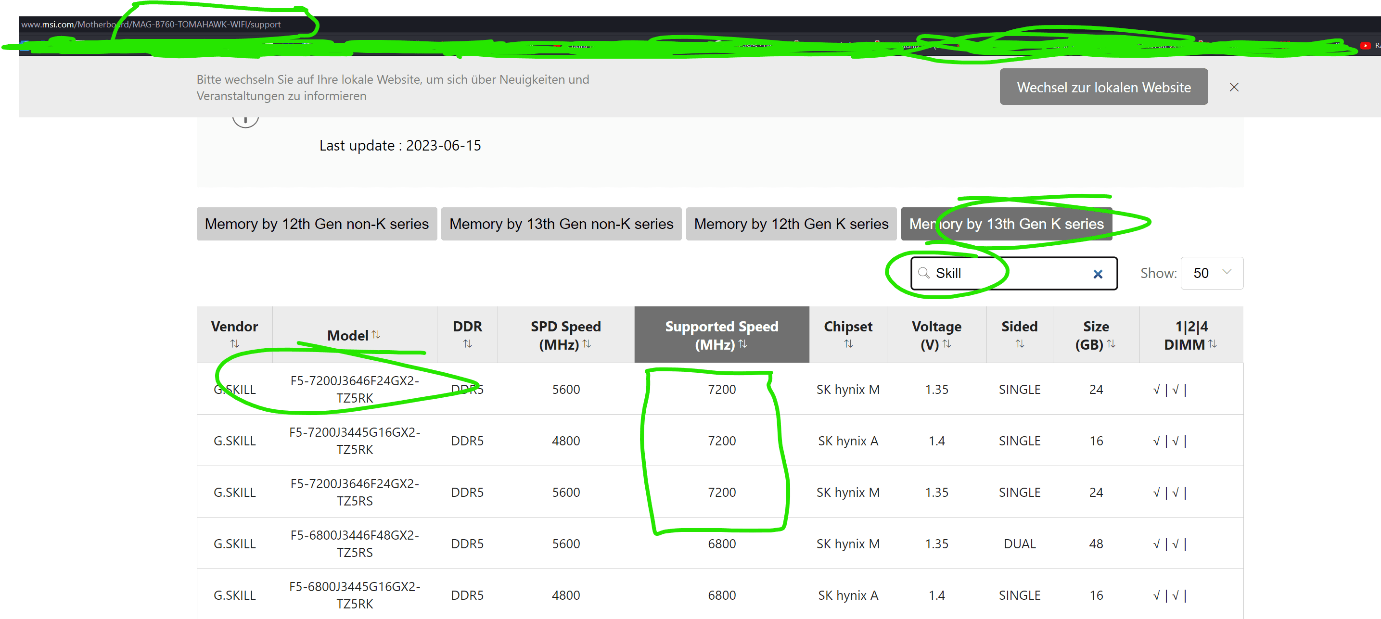Viewport: 1381px width, 619px height.
Task: Open the YouTube bookmark icon in bookmarks bar
Action: 1365,46
